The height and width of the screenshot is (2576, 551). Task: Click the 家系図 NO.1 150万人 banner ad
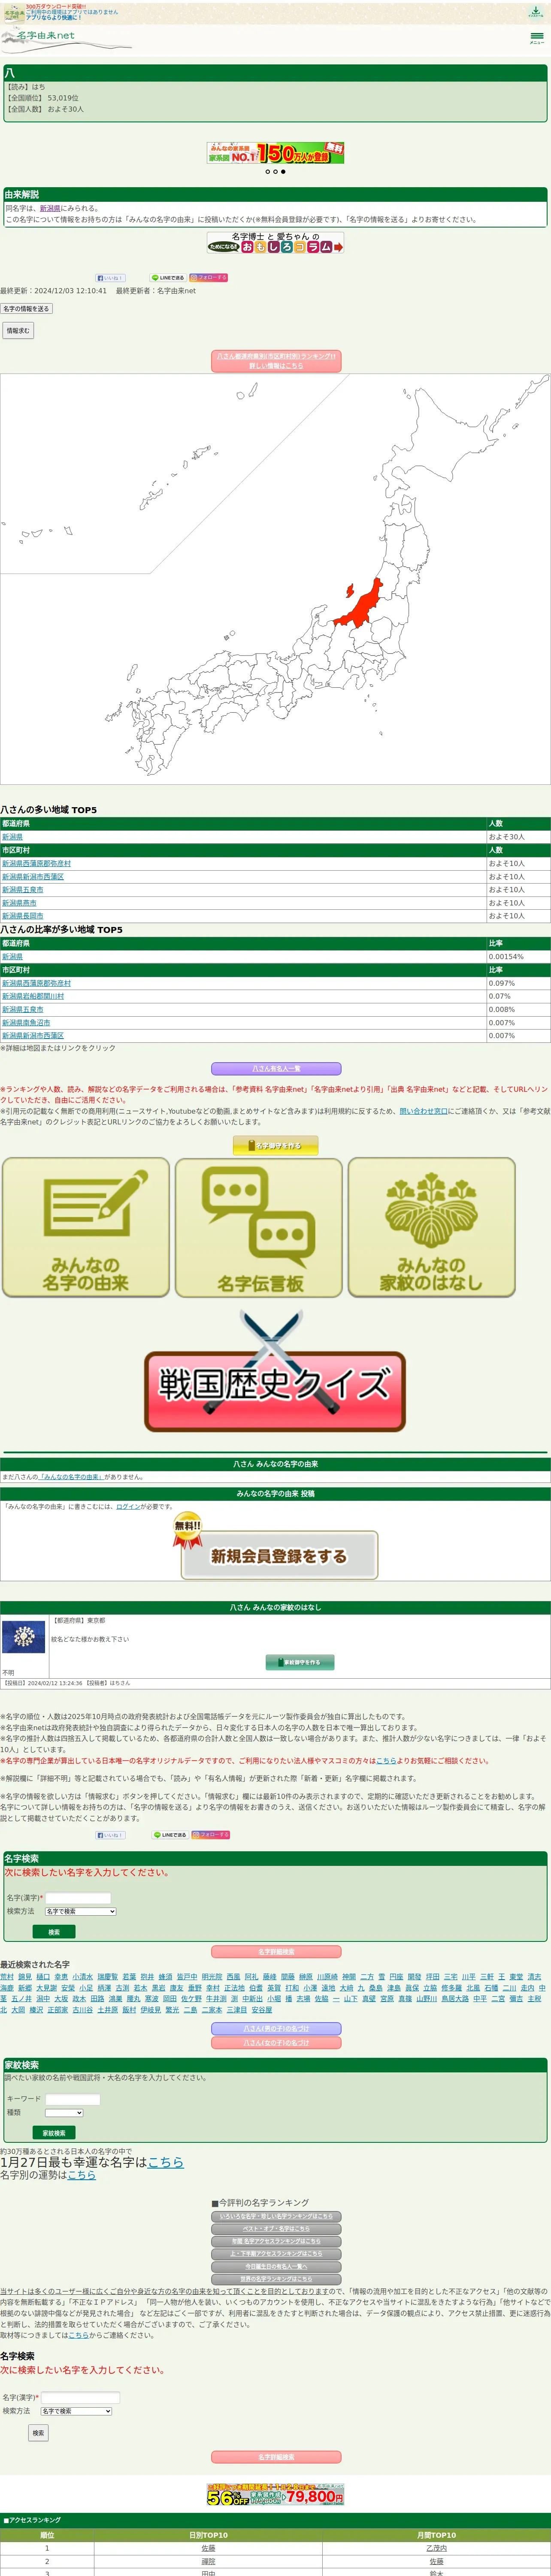click(x=275, y=153)
